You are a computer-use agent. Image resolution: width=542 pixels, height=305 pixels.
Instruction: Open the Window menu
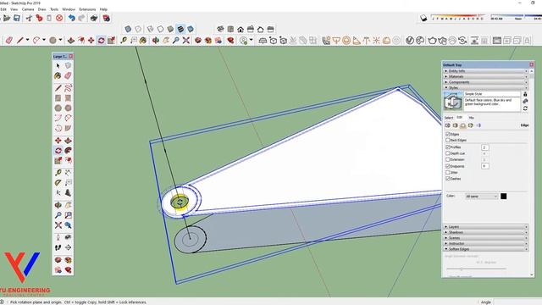coord(69,9)
